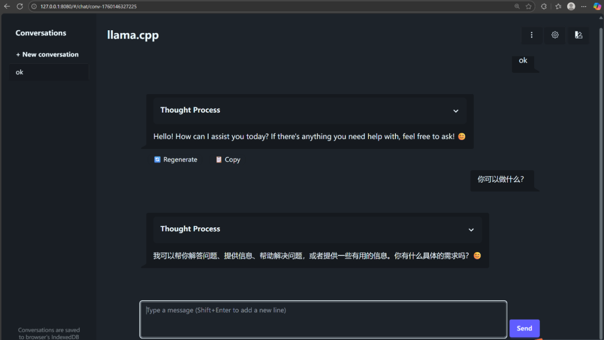The height and width of the screenshot is (340, 604).
Task: Click the browser address bar URL
Action: 88,7
